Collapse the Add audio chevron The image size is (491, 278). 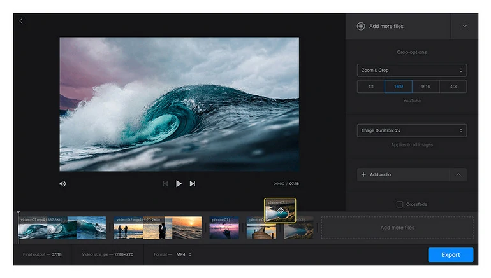458,174
